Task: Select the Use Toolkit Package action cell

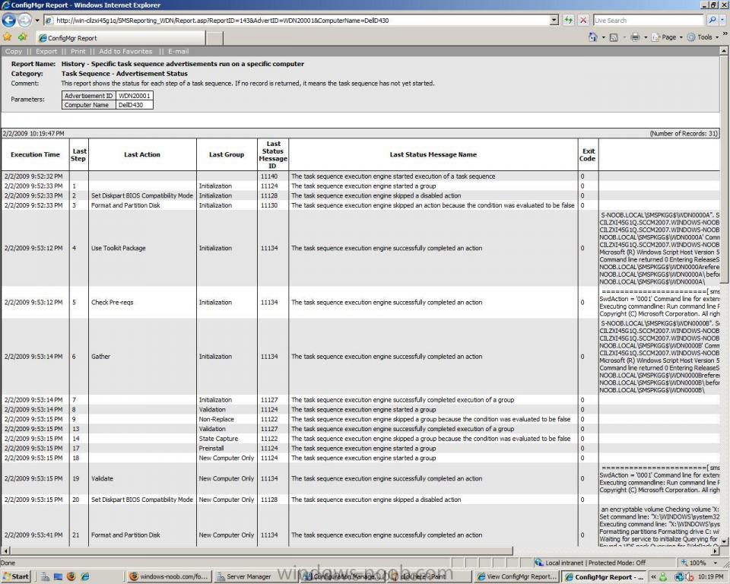Action: [x=142, y=248]
